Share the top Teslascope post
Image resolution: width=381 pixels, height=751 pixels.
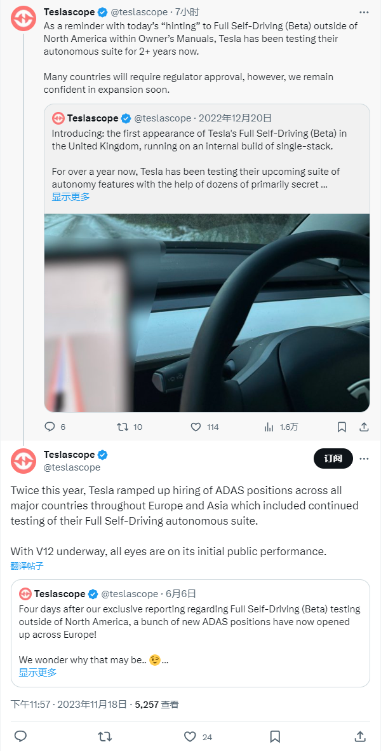coord(364,427)
